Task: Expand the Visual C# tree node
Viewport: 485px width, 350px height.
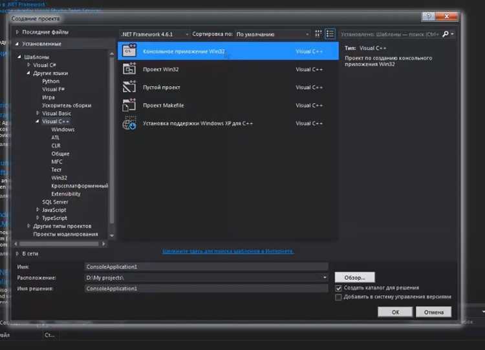Action: (28, 65)
